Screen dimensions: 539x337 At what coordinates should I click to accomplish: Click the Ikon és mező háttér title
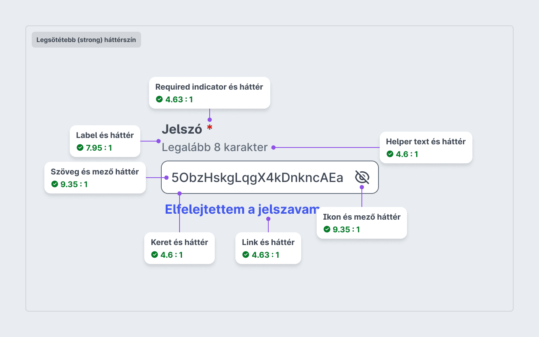point(362,217)
